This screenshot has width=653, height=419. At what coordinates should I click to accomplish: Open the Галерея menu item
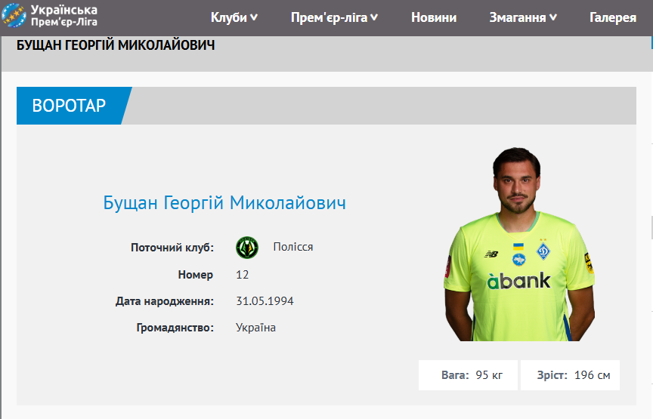tap(613, 17)
